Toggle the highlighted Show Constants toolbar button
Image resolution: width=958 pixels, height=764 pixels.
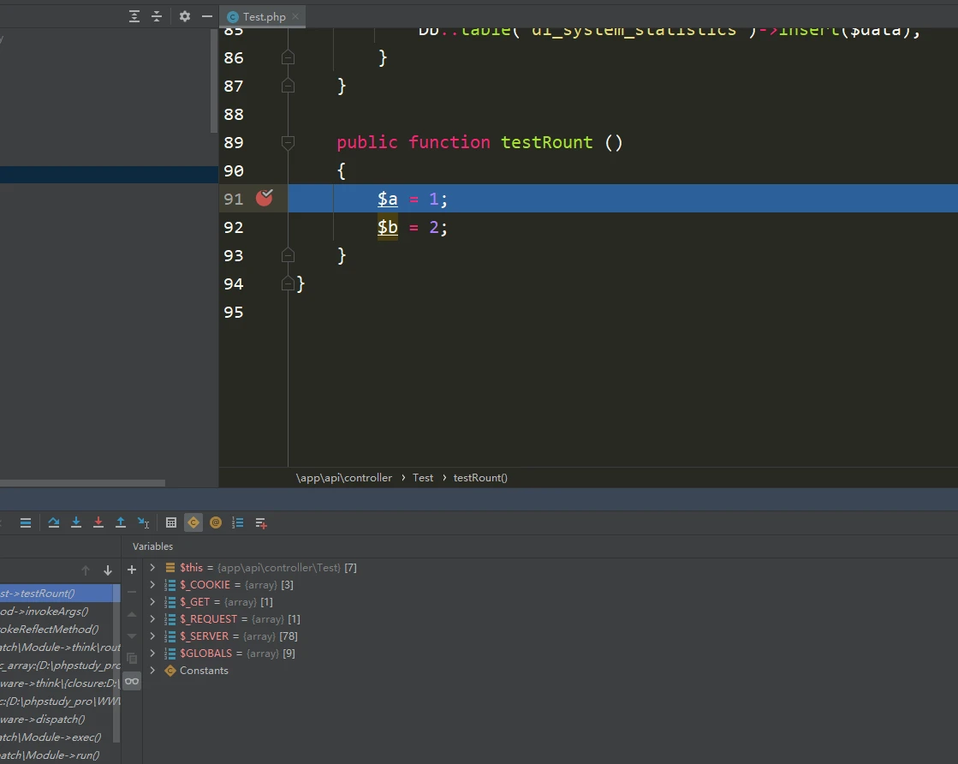coord(193,522)
